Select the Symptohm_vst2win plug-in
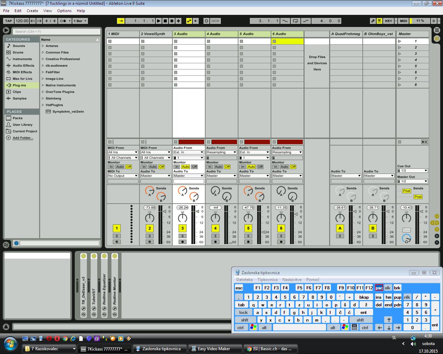This screenshot has height=354, width=443. [68, 111]
